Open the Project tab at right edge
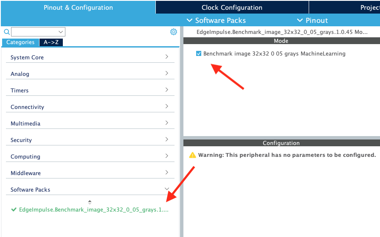The height and width of the screenshot is (237, 380). [345, 7]
